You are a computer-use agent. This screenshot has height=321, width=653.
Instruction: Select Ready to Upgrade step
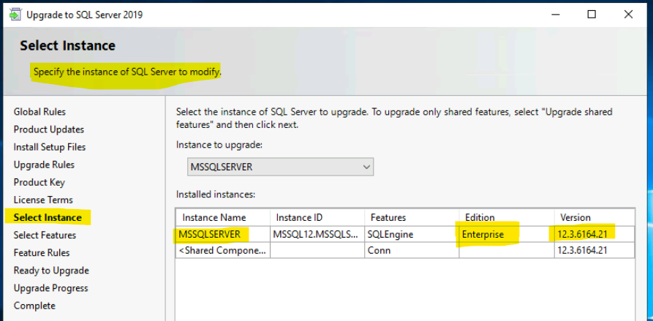pyautogui.click(x=51, y=271)
